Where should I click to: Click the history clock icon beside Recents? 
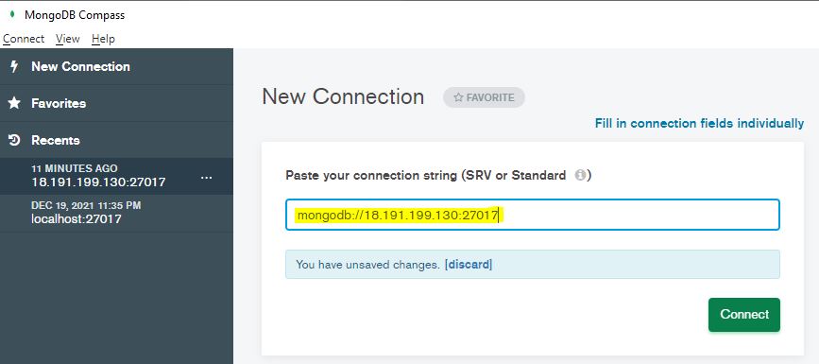(x=14, y=140)
